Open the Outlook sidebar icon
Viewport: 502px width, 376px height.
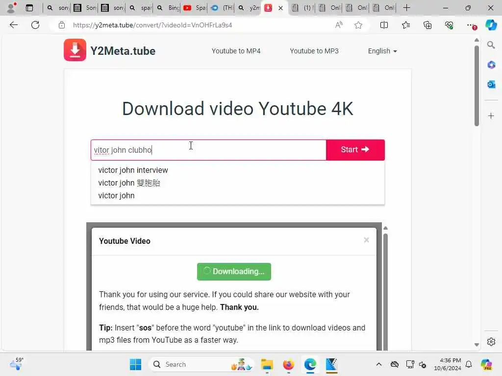tap(491, 84)
